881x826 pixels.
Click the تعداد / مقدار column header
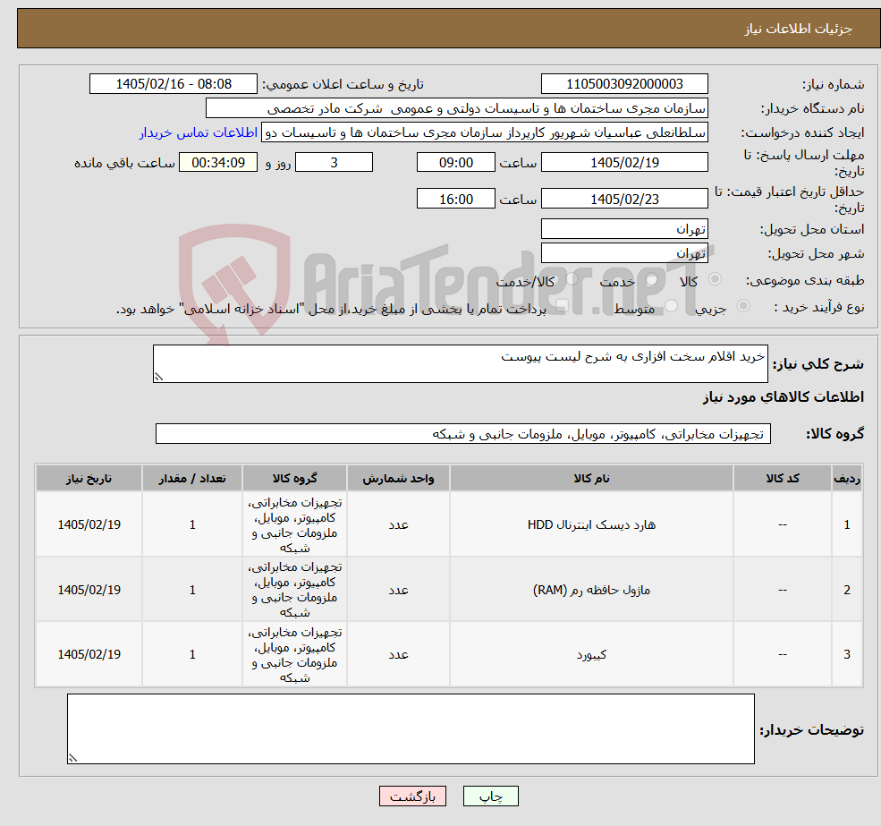192,478
